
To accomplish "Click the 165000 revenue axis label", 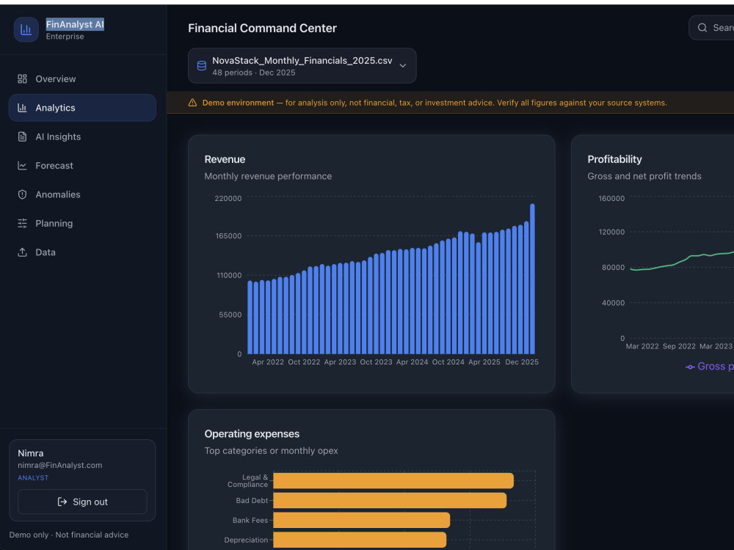I will tap(228, 235).
